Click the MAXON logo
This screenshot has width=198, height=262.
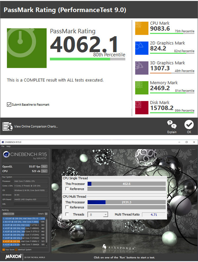pyautogui.click(x=13, y=257)
